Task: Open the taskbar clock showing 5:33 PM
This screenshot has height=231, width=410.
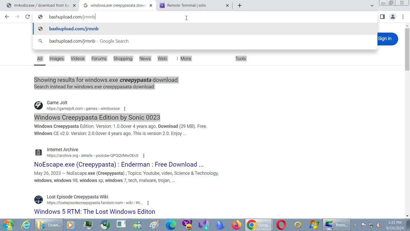Action: 395,225
